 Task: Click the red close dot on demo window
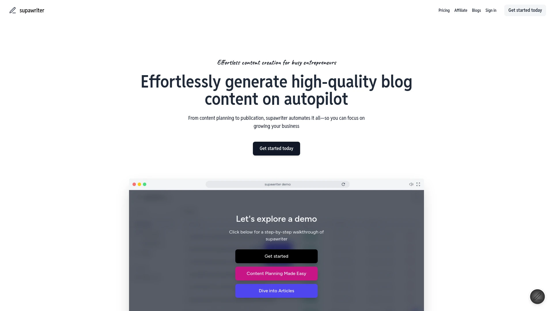134,184
